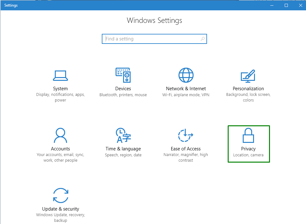This screenshot has height=224, width=306.
Task: Close the Settings window
Action: point(301,5)
